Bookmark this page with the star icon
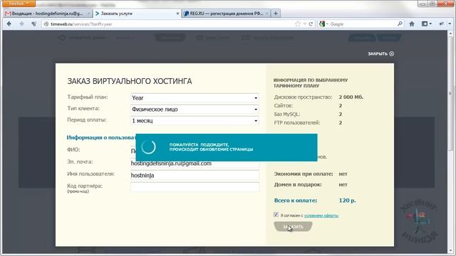The height and width of the screenshot is (256, 456). [298, 24]
